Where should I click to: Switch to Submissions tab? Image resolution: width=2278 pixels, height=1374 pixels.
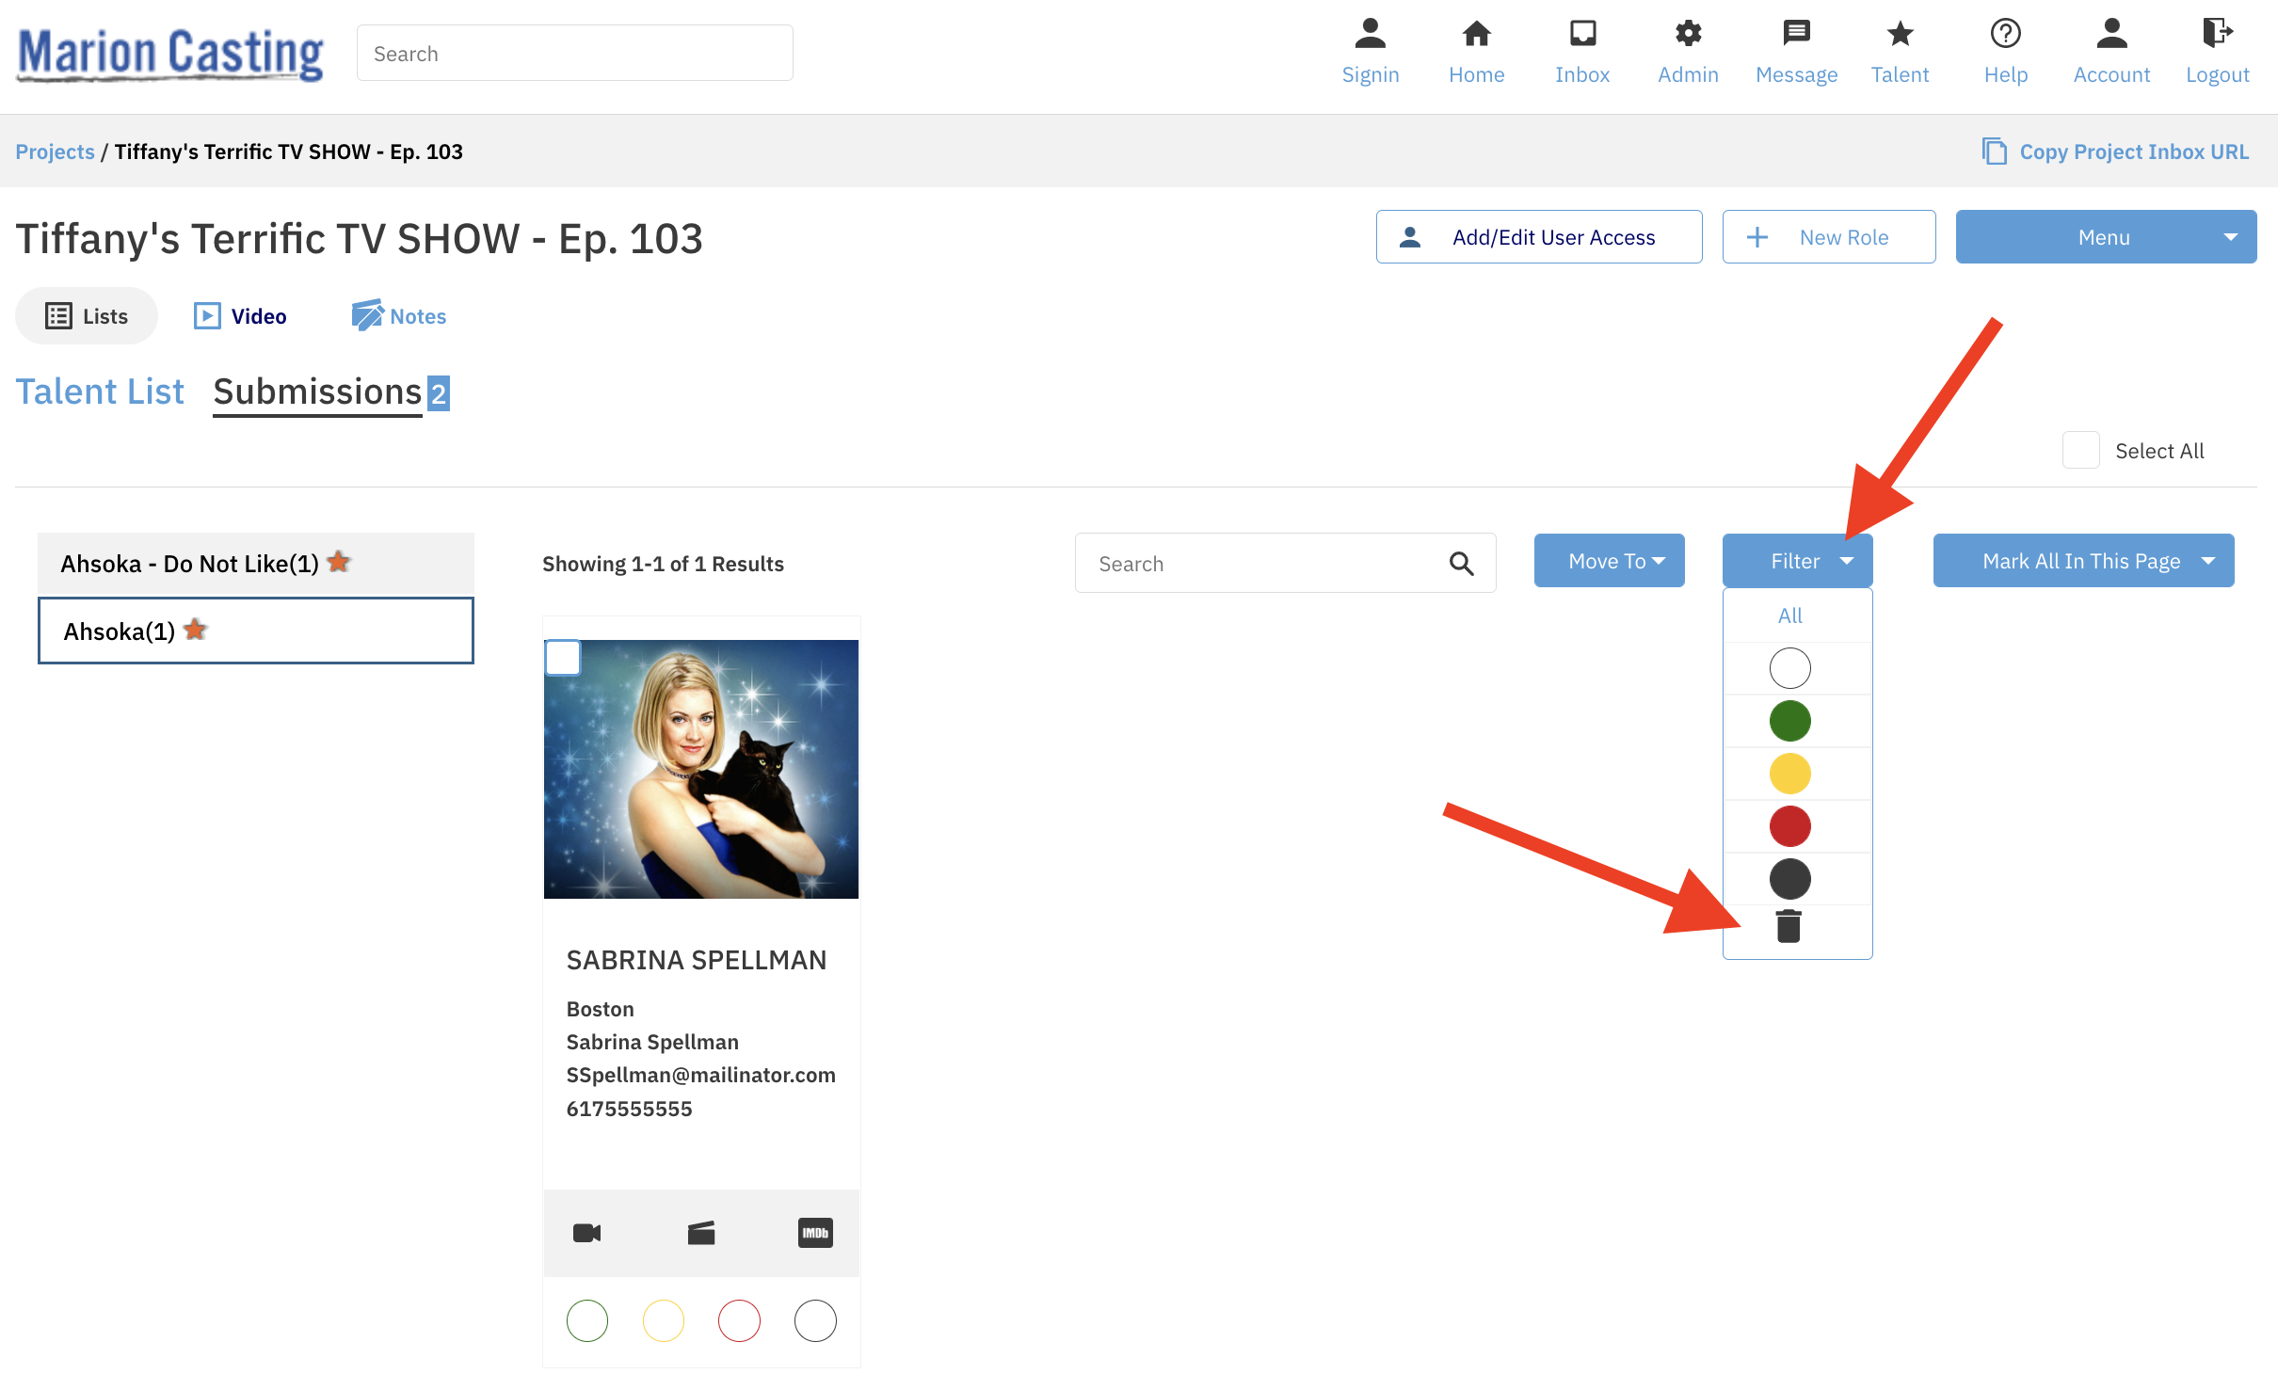tap(317, 391)
